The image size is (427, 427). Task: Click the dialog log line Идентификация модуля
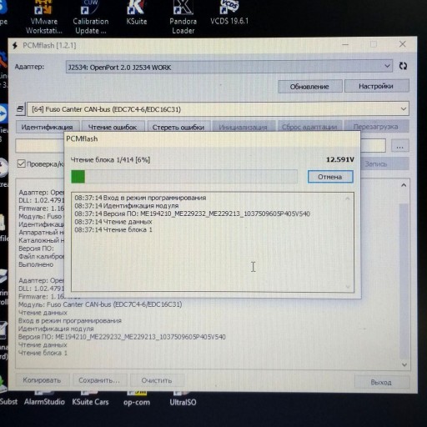(x=127, y=206)
